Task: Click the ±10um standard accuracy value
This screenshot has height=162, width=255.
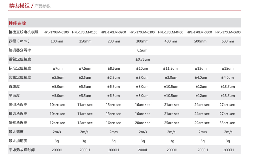Action: point(142,69)
